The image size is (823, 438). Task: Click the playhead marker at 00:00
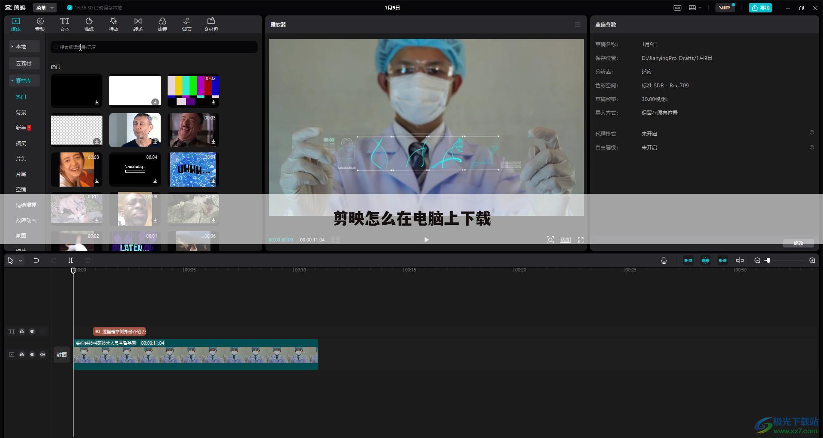(x=73, y=270)
